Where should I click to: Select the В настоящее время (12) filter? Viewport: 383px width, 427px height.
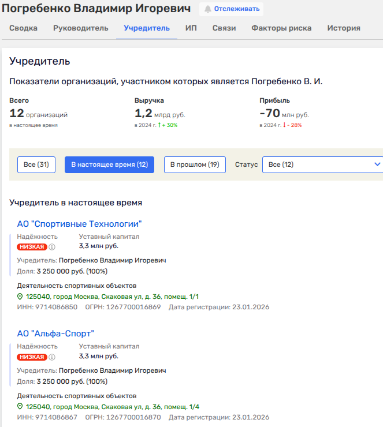(109, 164)
